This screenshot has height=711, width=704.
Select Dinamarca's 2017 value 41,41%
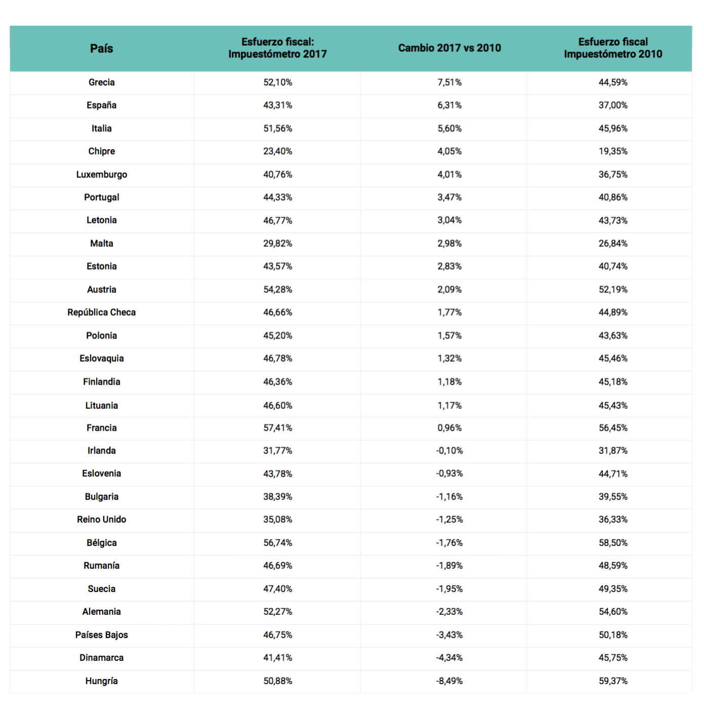coord(277,657)
